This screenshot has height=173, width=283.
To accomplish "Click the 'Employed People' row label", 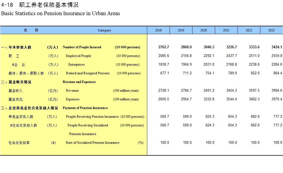I will [x=78, y=56].
